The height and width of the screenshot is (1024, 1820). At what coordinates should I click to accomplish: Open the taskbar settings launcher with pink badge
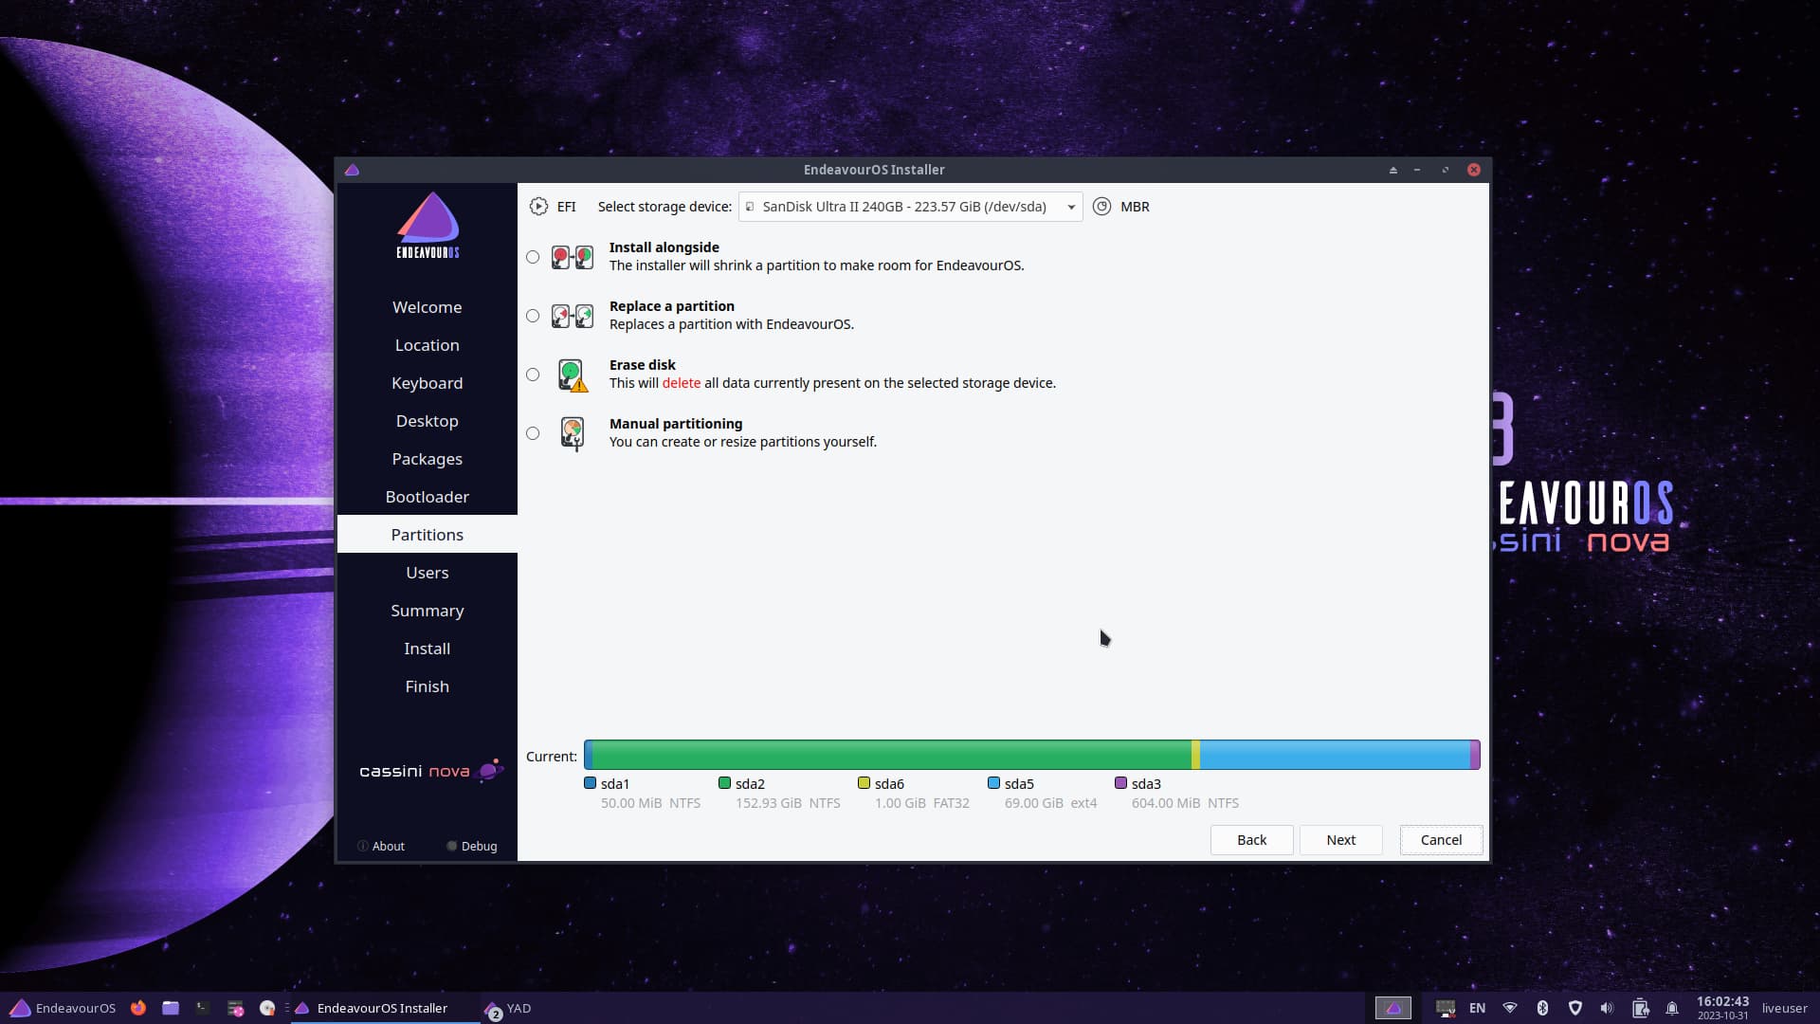tap(236, 1008)
